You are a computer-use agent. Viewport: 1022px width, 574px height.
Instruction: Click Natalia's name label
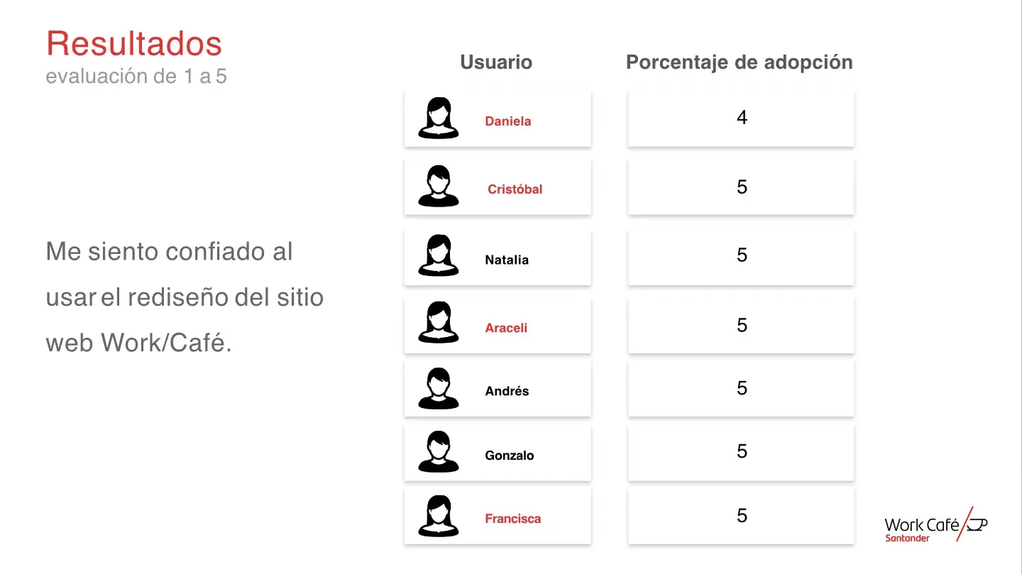(x=507, y=260)
